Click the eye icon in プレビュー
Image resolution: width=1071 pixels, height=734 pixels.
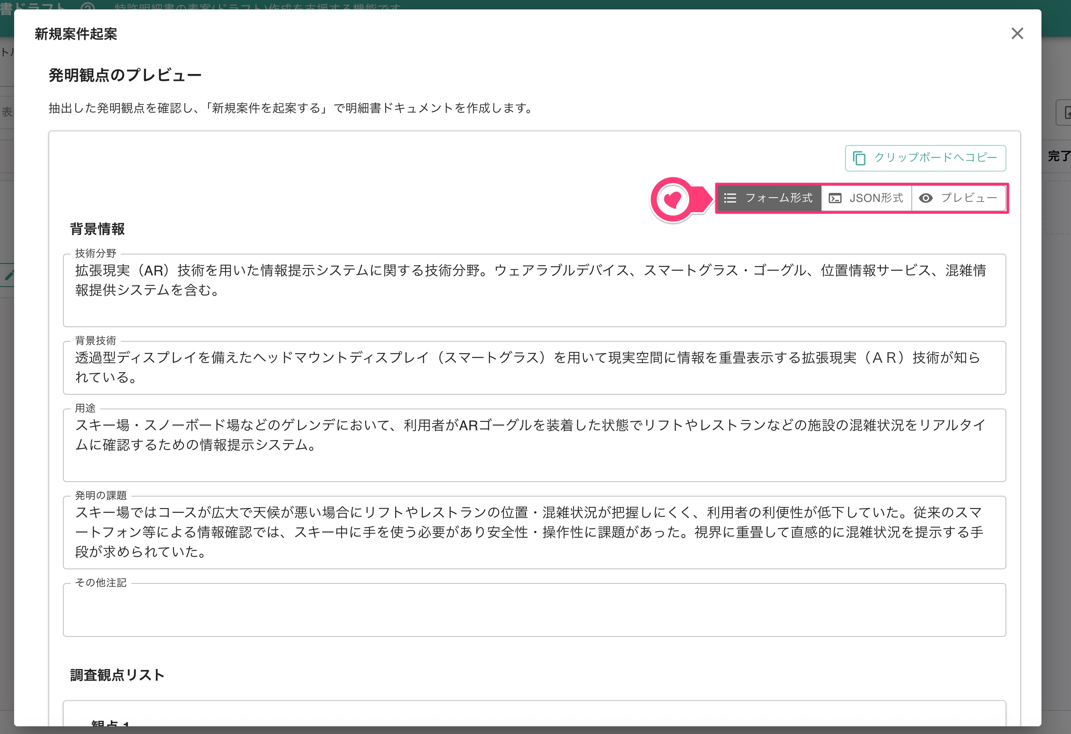point(925,198)
